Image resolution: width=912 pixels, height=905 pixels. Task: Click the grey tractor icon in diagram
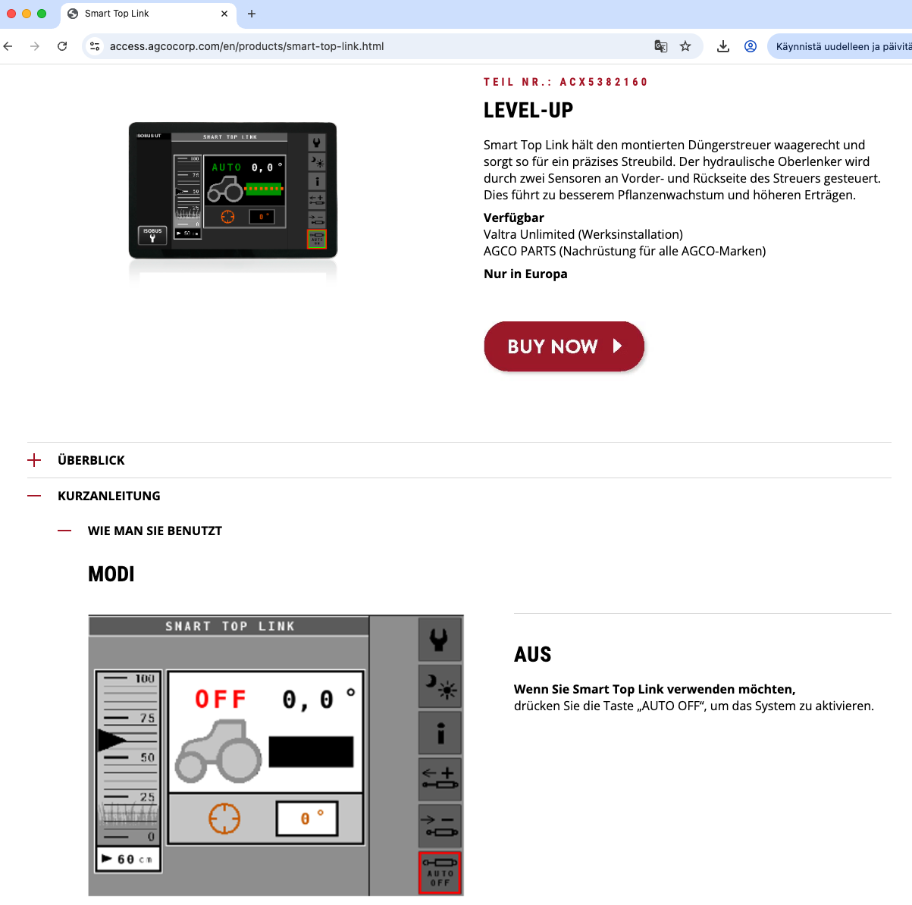coord(218,751)
